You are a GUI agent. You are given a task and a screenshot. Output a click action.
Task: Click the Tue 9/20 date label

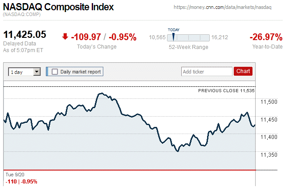point(15,174)
